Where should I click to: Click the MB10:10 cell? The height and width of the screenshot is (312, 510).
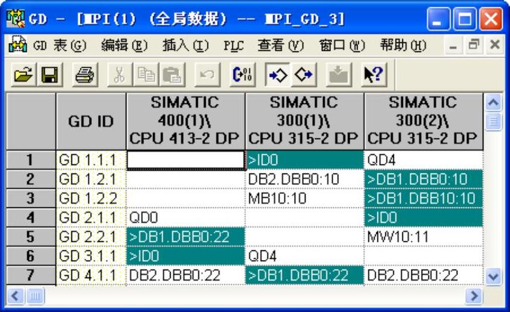click(x=304, y=198)
